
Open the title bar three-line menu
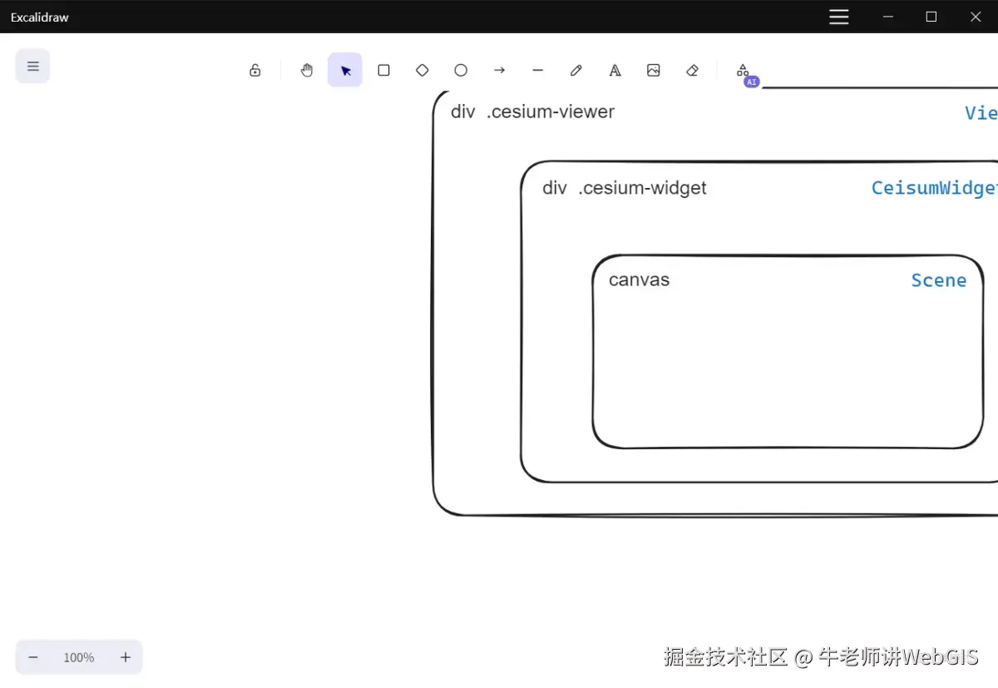(x=839, y=17)
